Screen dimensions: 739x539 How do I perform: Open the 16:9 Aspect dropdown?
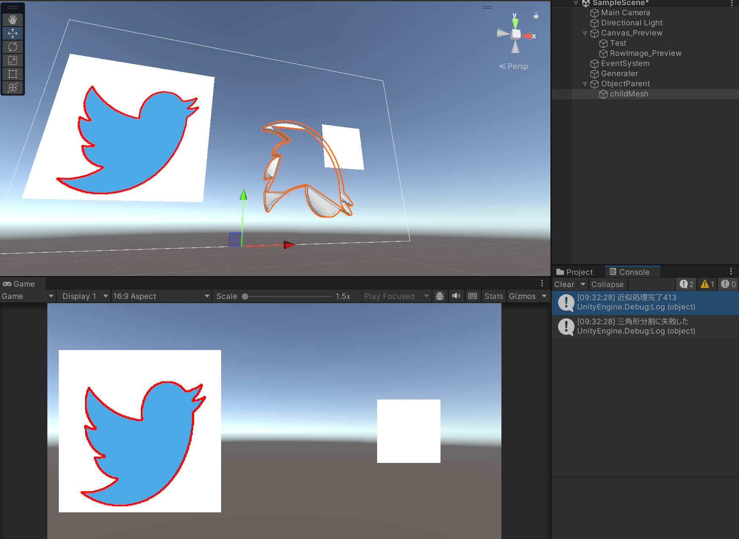click(x=161, y=296)
